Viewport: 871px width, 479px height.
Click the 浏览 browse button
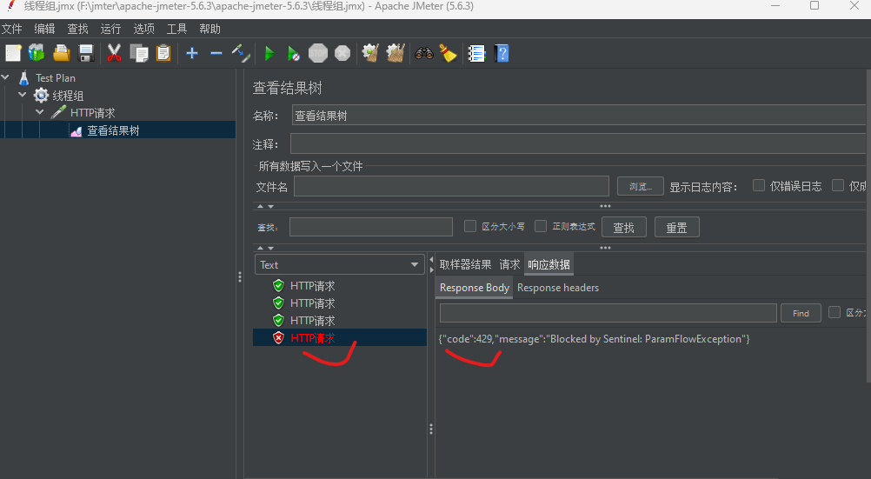coord(641,186)
